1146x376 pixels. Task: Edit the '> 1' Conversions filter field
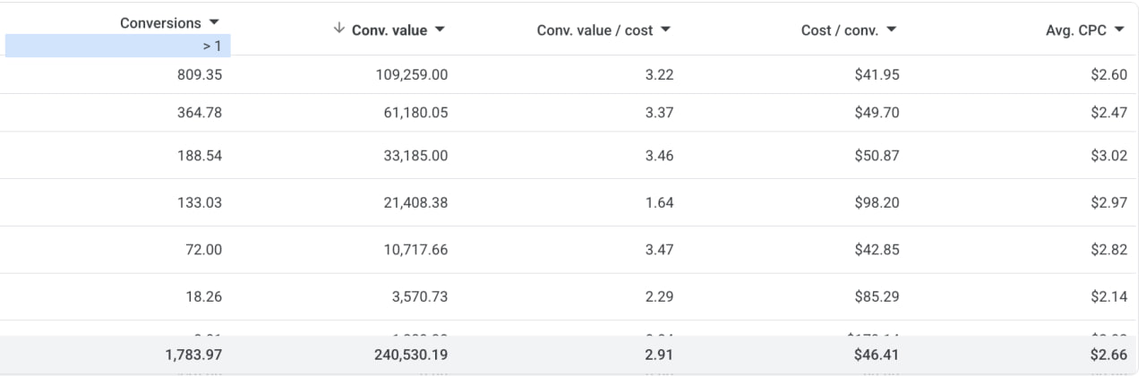point(118,46)
